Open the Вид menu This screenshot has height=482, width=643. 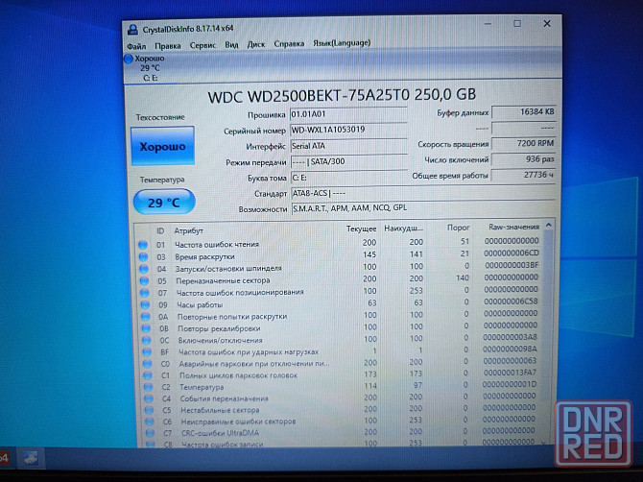point(231,45)
